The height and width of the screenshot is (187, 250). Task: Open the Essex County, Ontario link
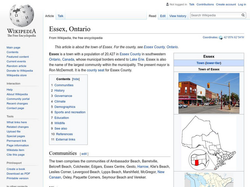coord(161,47)
